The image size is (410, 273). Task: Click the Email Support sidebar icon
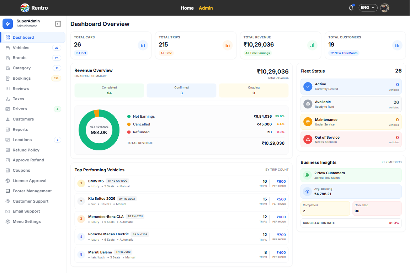7,211
